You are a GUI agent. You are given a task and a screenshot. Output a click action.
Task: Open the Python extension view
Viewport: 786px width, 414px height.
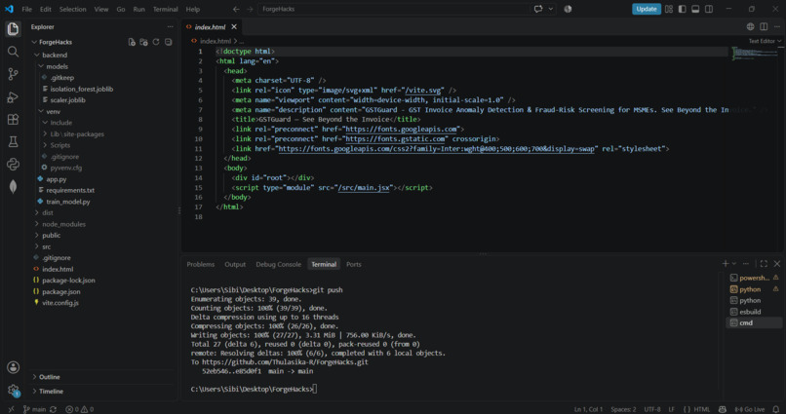(13, 165)
